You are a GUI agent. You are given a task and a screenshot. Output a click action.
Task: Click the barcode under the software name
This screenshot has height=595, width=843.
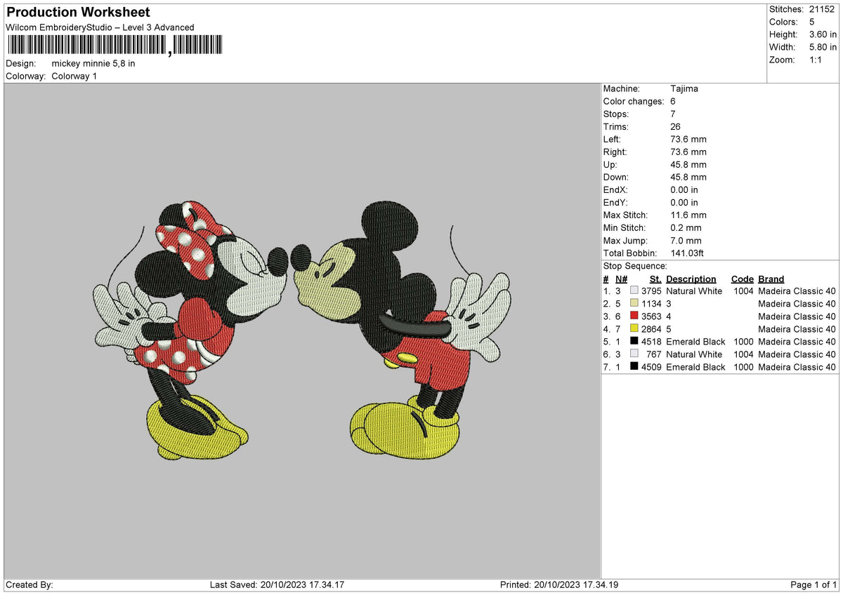click(115, 46)
